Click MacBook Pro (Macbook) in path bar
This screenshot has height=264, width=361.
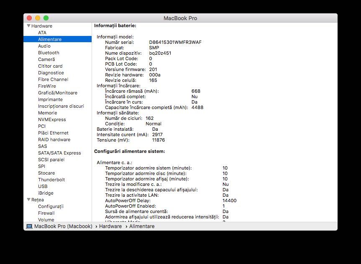tap(63, 226)
